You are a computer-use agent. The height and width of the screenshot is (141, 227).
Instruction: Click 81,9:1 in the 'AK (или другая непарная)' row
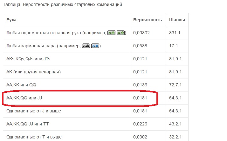pos(175,72)
